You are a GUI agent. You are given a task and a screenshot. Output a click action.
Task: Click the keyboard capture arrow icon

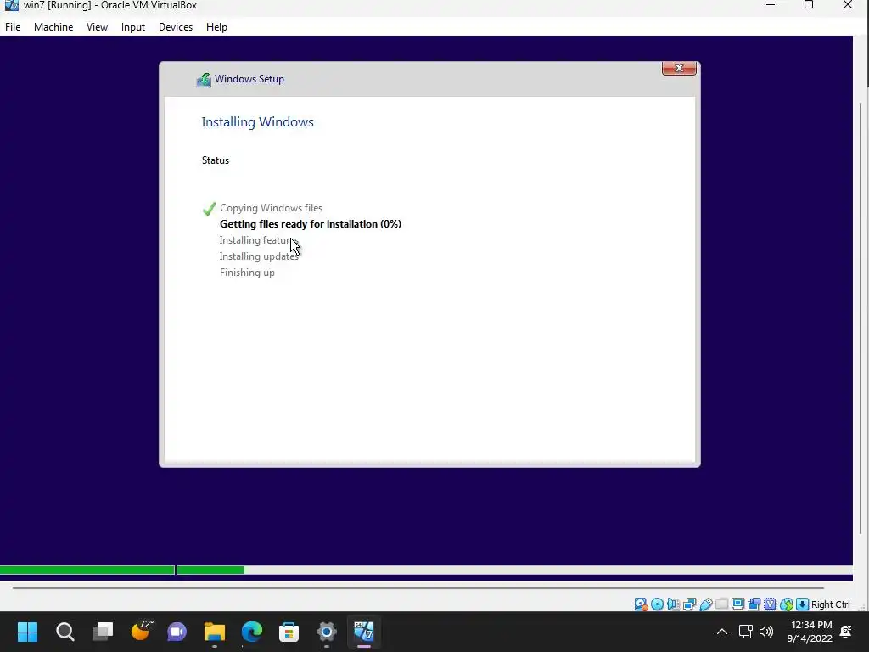802,604
